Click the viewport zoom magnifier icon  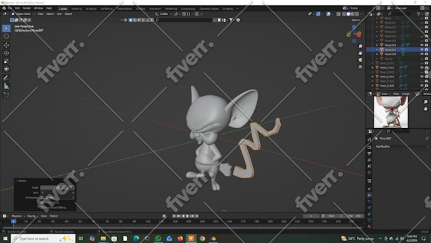[360, 46]
